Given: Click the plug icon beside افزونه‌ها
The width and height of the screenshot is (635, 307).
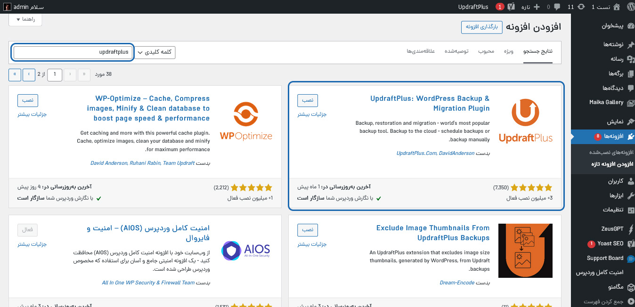Looking at the screenshot, I should 630,136.
